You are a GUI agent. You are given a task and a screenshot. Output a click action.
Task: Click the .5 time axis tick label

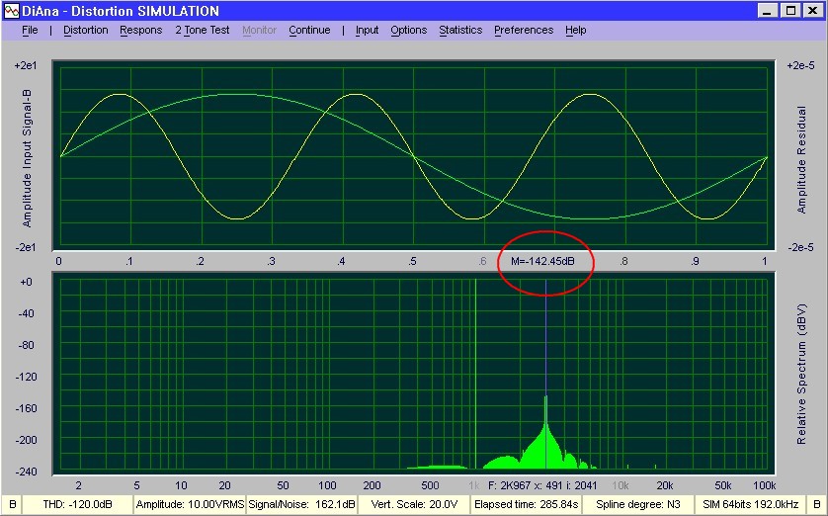click(412, 261)
